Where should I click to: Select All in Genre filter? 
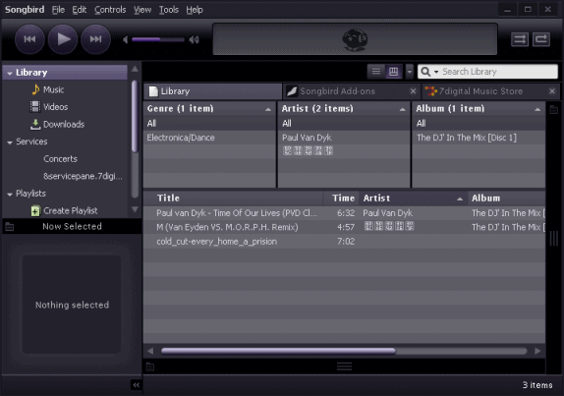coord(209,124)
